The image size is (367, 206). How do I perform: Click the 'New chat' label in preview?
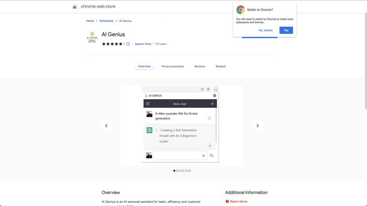(180, 104)
